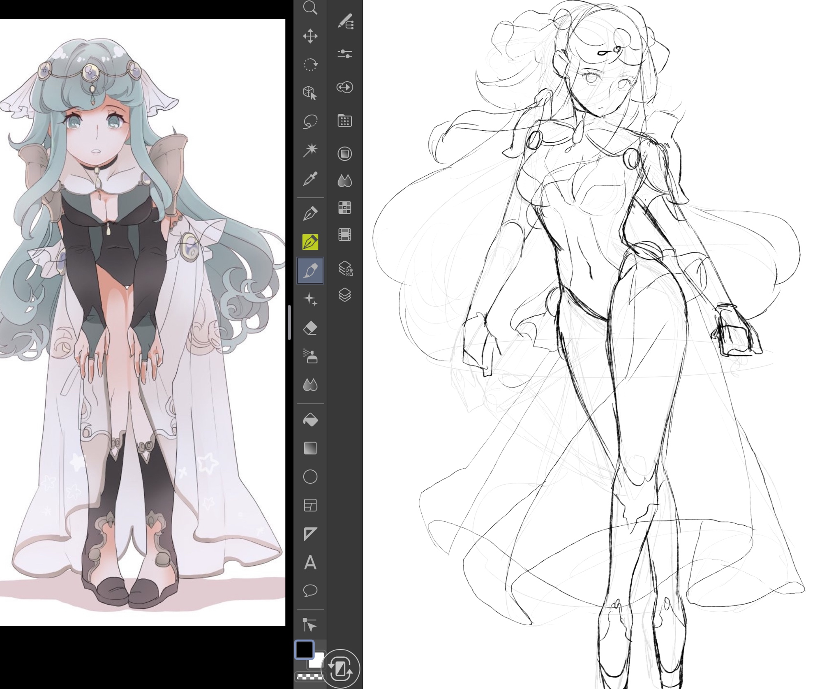Open the Sub Tool palette
This screenshot has width=822, height=689.
(345, 21)
